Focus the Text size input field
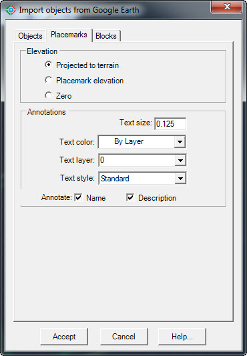This screenshot has width=247, height=356. click(x=170, y=124)
